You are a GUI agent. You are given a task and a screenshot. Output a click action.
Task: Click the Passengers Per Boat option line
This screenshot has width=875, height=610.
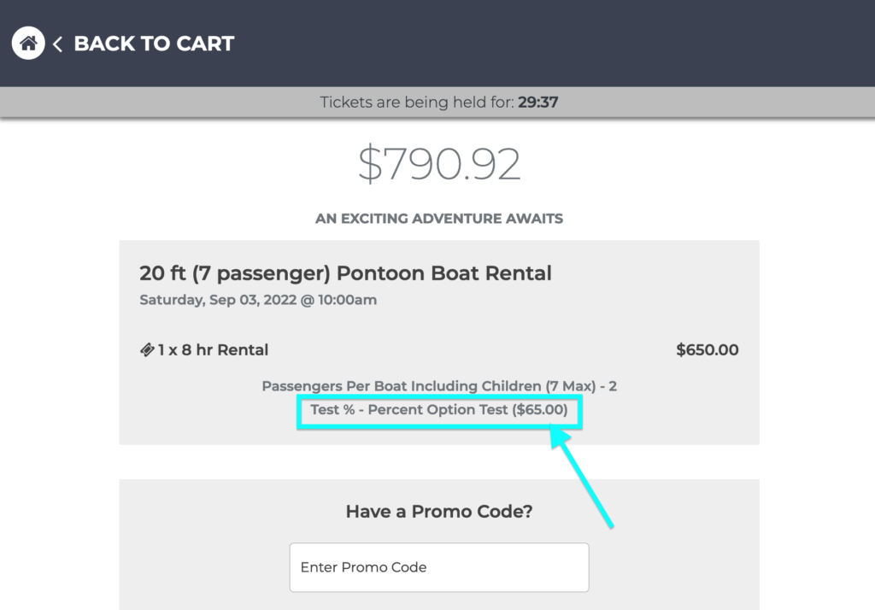(x=439, y=386)
